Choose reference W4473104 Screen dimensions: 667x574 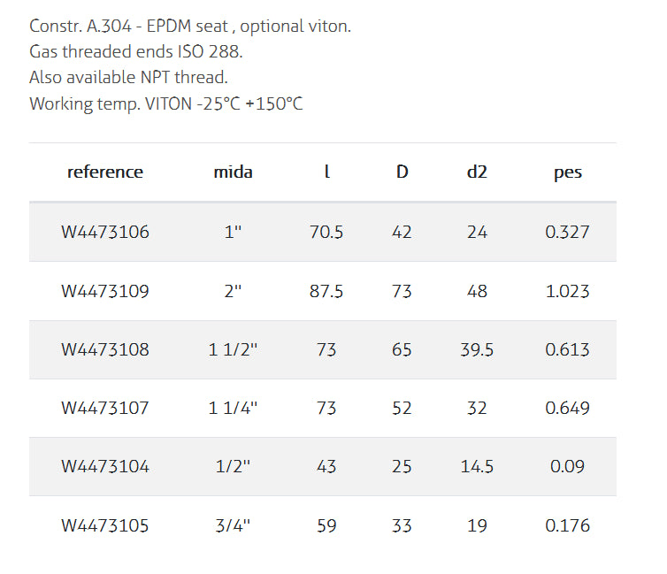coord(105,466)
